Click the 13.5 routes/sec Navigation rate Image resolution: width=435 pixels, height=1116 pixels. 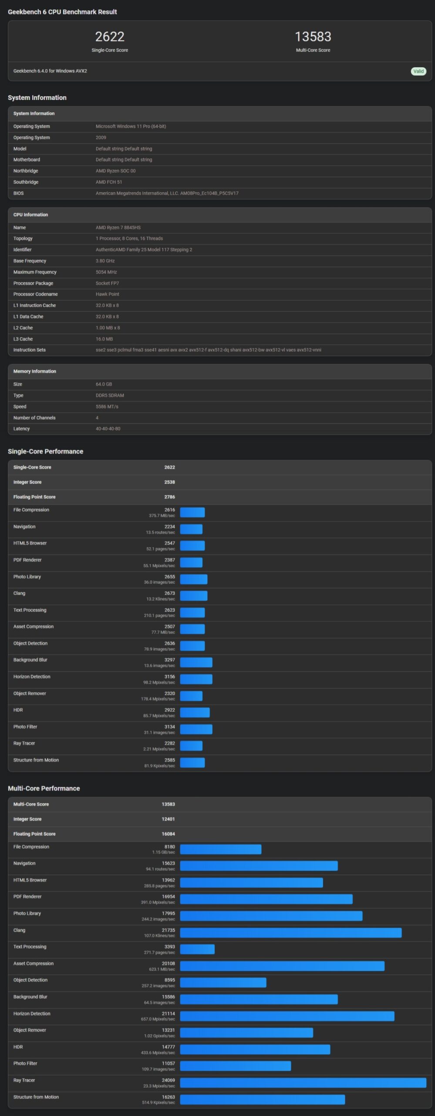[x=160, y=532]
